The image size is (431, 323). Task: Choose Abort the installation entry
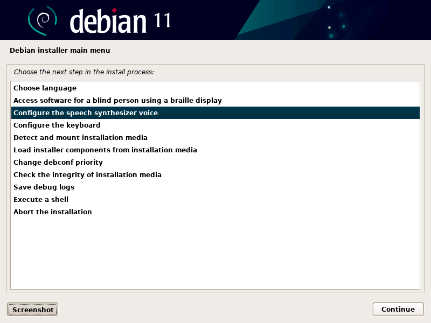click(x=215, y=212)
